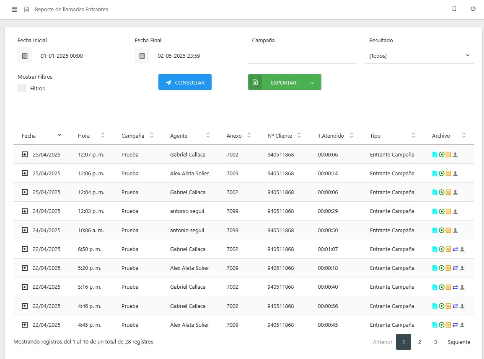The height and width of the screenshot is (359, 484).
Task: Play the recording of the 12:07 p. m. call
Action: [x=441, y=155]
